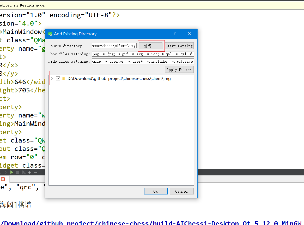The height and width of the screenshot is (225, 304).
Task: Select the D:\Download...client\img tree row
Action: 121,78
